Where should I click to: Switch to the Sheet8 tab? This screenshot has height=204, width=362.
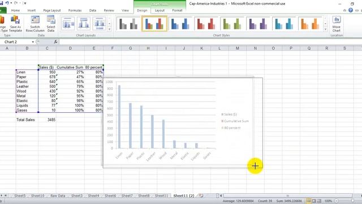pos(144,195)
